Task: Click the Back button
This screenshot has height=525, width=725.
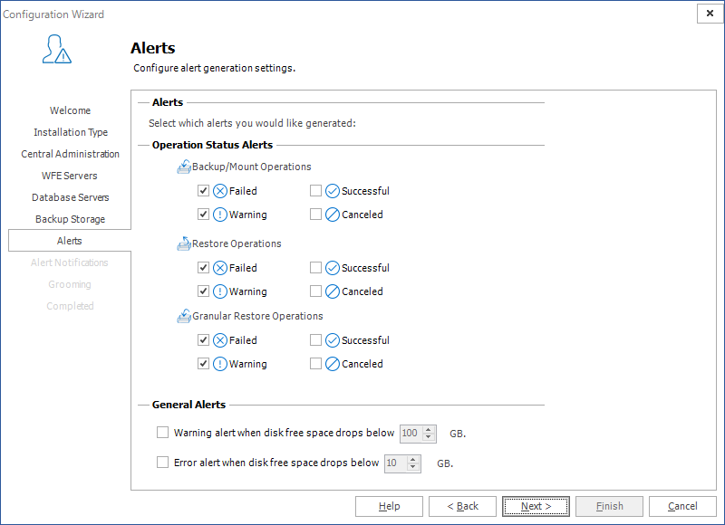Action: [462, 506]
